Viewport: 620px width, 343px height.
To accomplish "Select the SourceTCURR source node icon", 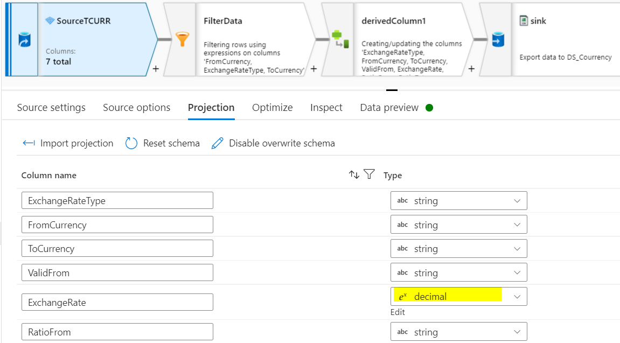I will 25,40.
